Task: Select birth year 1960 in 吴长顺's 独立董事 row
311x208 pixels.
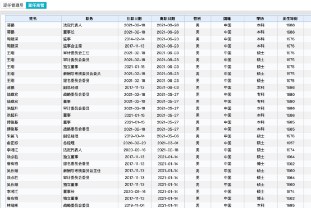Action: point(291,184)
